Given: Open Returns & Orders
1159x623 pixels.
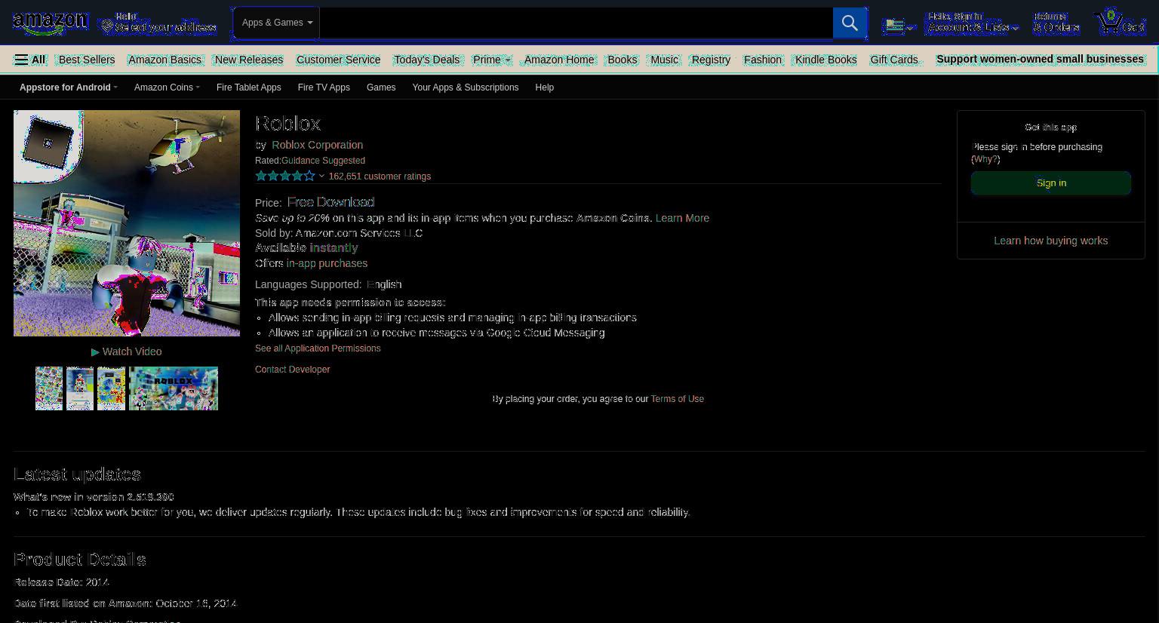Looking at the screenshot, I should coord(1056,23).
